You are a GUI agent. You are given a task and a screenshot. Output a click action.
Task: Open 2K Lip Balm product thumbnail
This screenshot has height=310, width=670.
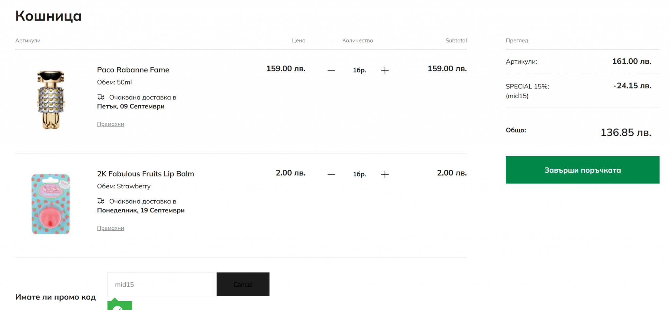(x=51, y=204)
